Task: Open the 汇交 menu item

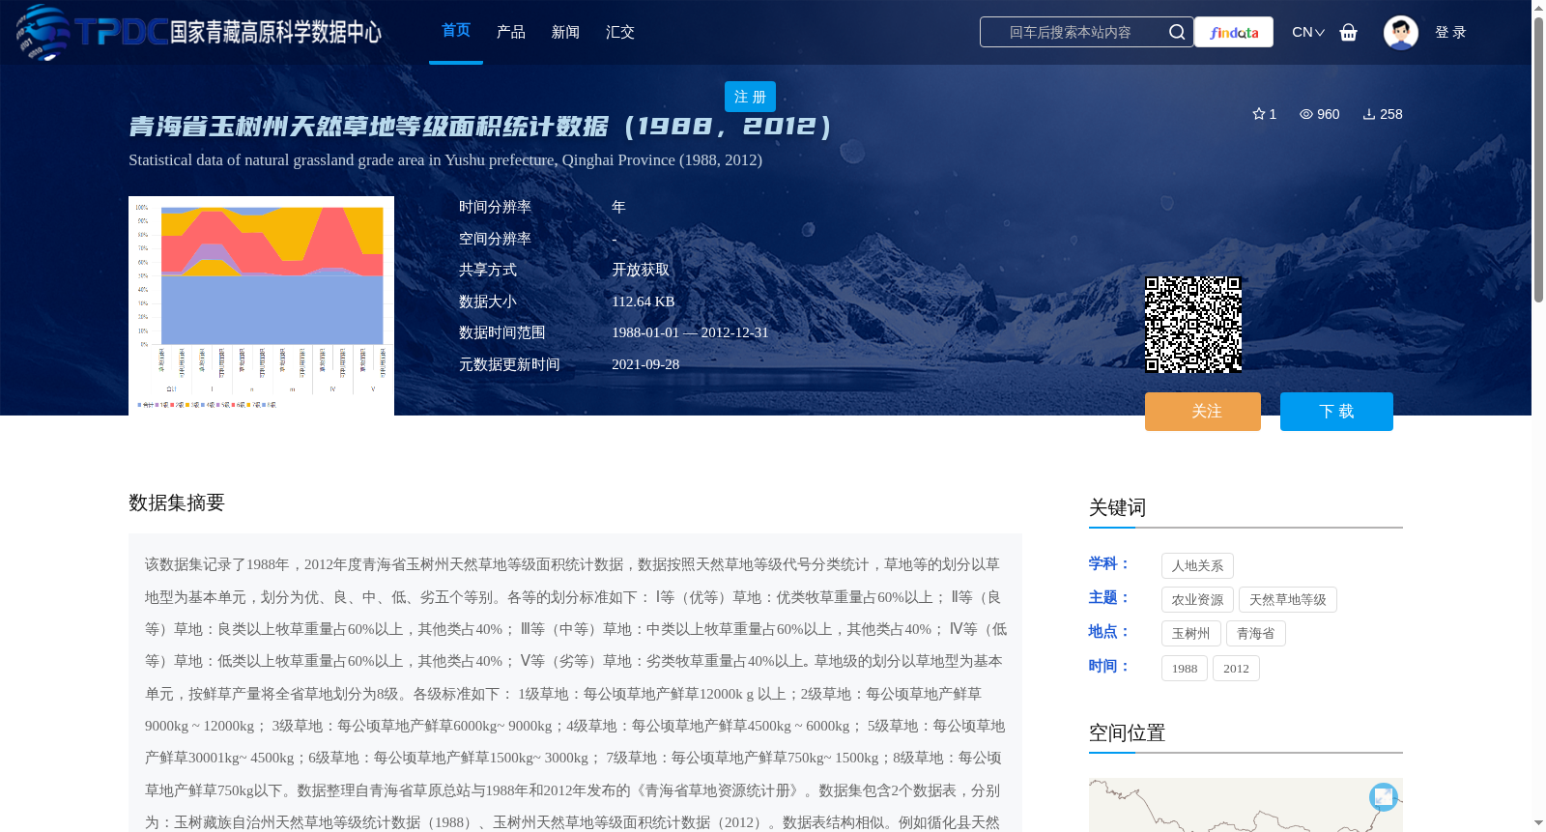Action: tap(620, 32)
